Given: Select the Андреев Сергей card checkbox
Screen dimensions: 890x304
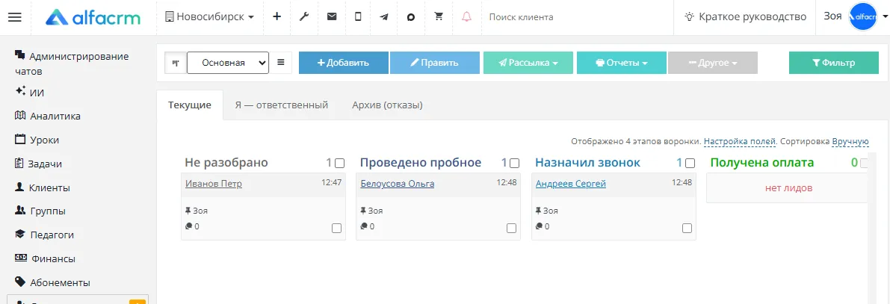Looking at the screenshot, I should (687, 228).
